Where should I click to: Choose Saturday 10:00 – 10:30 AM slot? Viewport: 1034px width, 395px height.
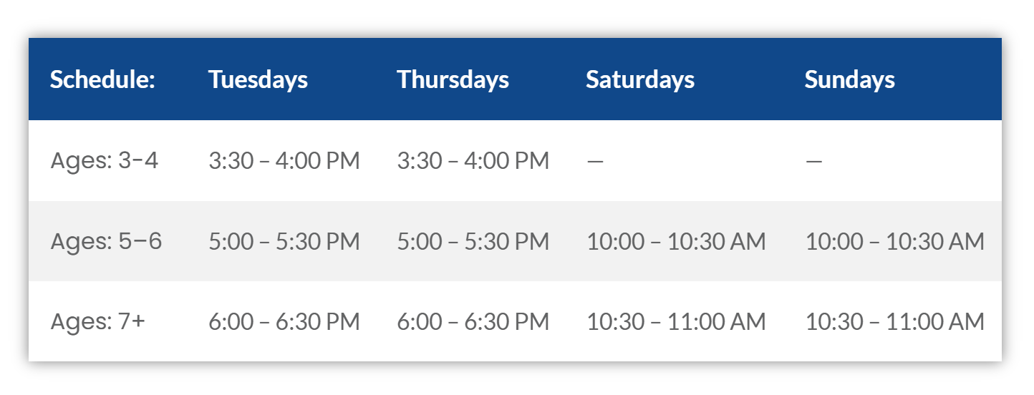pyautogui.click(x=676, y=242)
